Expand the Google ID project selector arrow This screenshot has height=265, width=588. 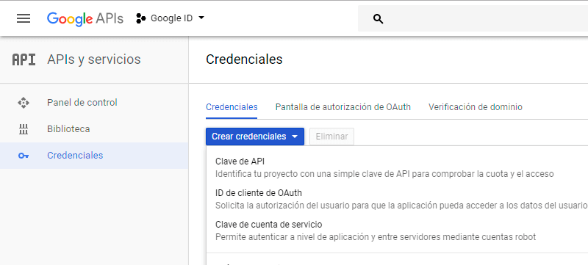click(201, 18)
